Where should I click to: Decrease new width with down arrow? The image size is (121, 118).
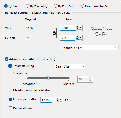77,29
